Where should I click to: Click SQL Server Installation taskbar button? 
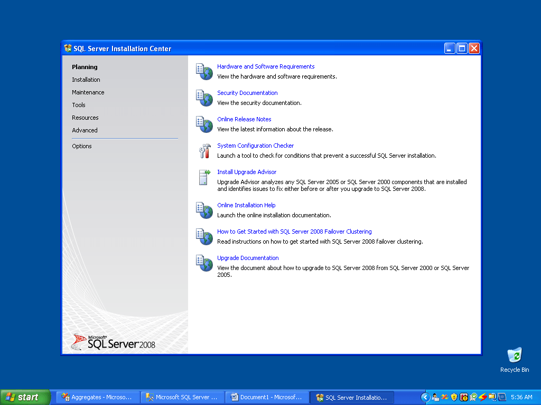pos(352,398)
